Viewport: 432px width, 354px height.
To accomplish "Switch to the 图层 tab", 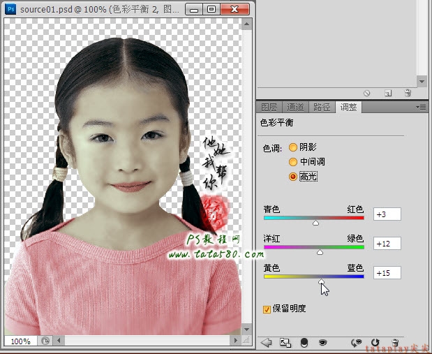I will click(x=269, y=107).
